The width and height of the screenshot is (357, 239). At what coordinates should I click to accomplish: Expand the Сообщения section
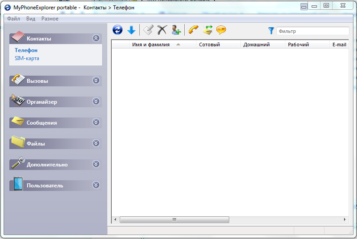click(x=96, y=122)
